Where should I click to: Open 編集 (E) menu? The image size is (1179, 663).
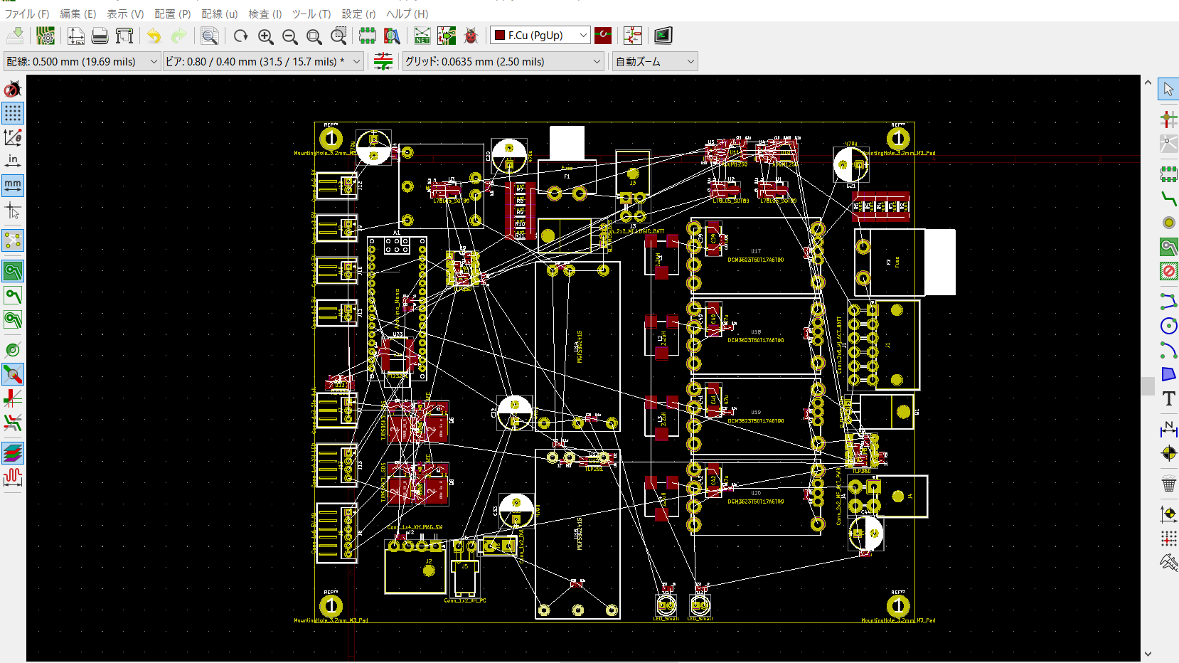[78, 14]
